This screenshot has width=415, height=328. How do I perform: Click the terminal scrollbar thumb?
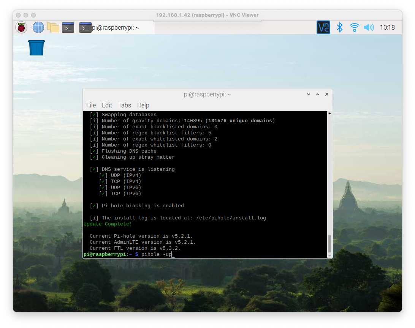click(x=329, y=243)
